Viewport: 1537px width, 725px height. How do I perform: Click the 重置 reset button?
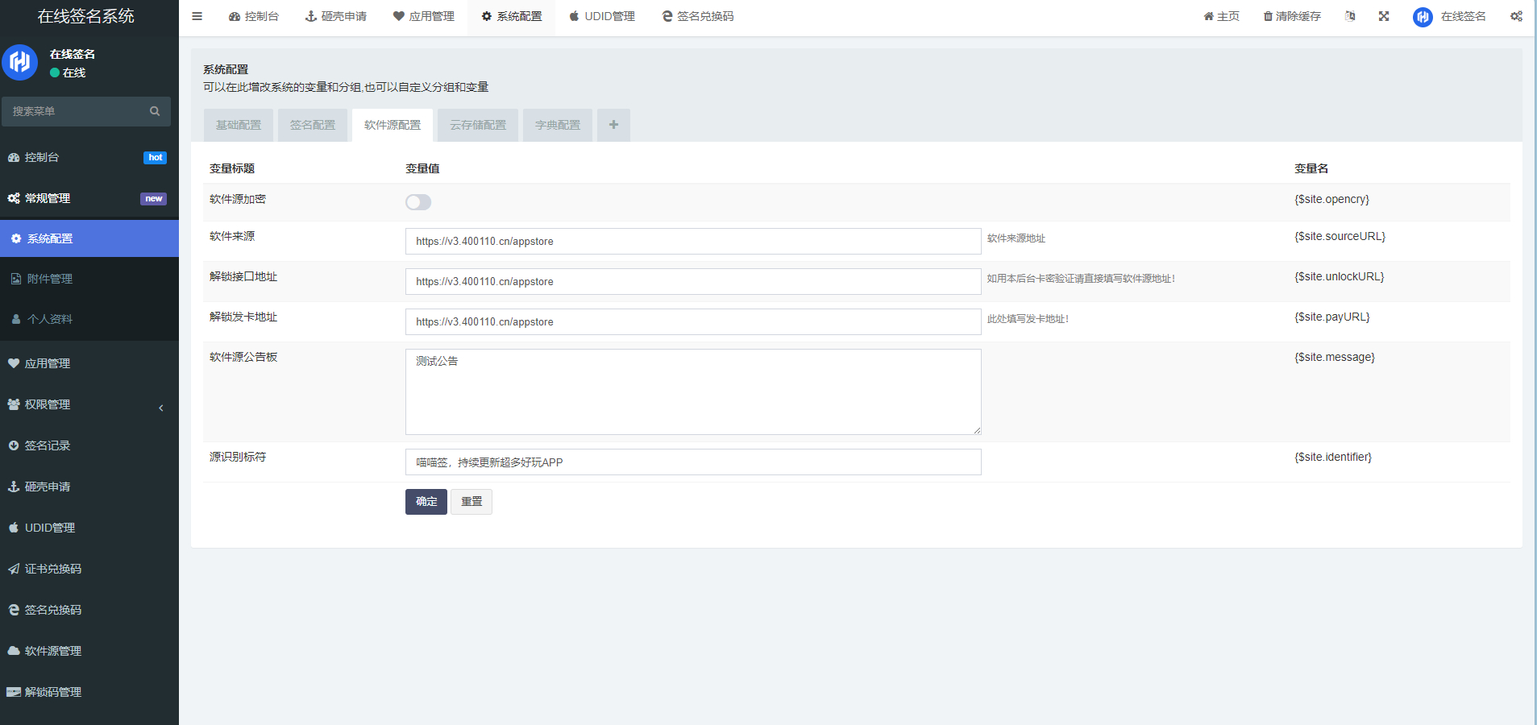471,502
